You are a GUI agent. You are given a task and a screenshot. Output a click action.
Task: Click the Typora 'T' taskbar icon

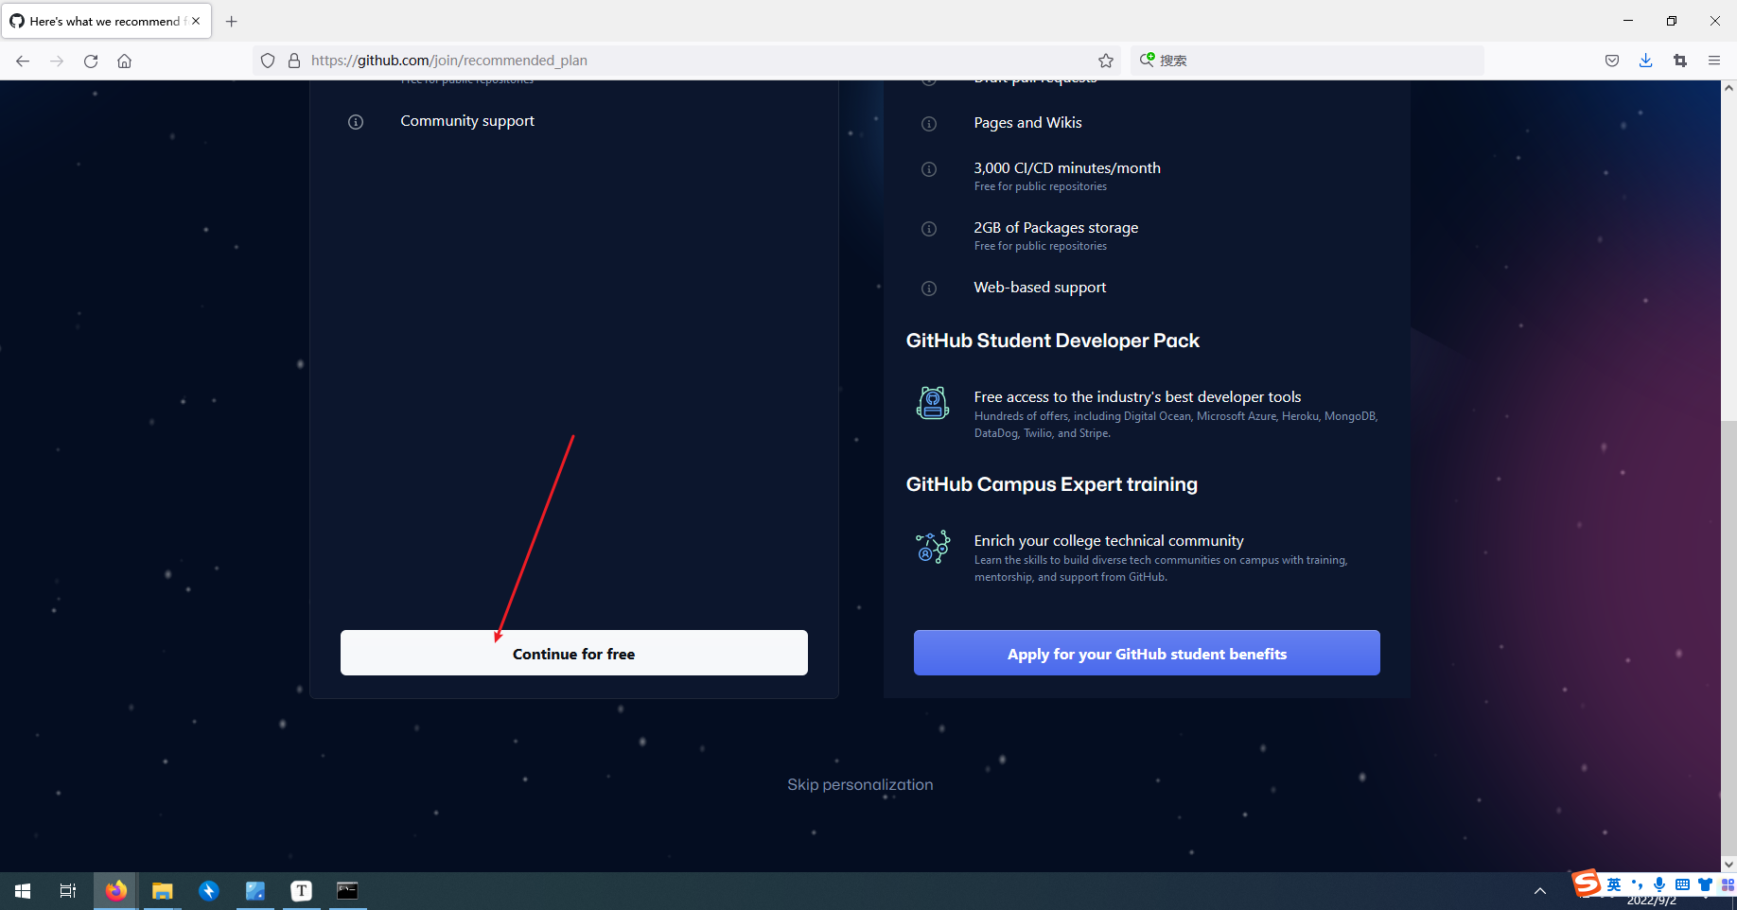(x=302, y=891)
